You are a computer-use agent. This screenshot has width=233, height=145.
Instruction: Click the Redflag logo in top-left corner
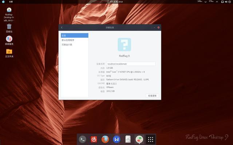3,2
